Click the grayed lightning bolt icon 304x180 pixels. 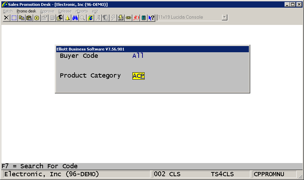pyautogui.click(x=113, y=18)
